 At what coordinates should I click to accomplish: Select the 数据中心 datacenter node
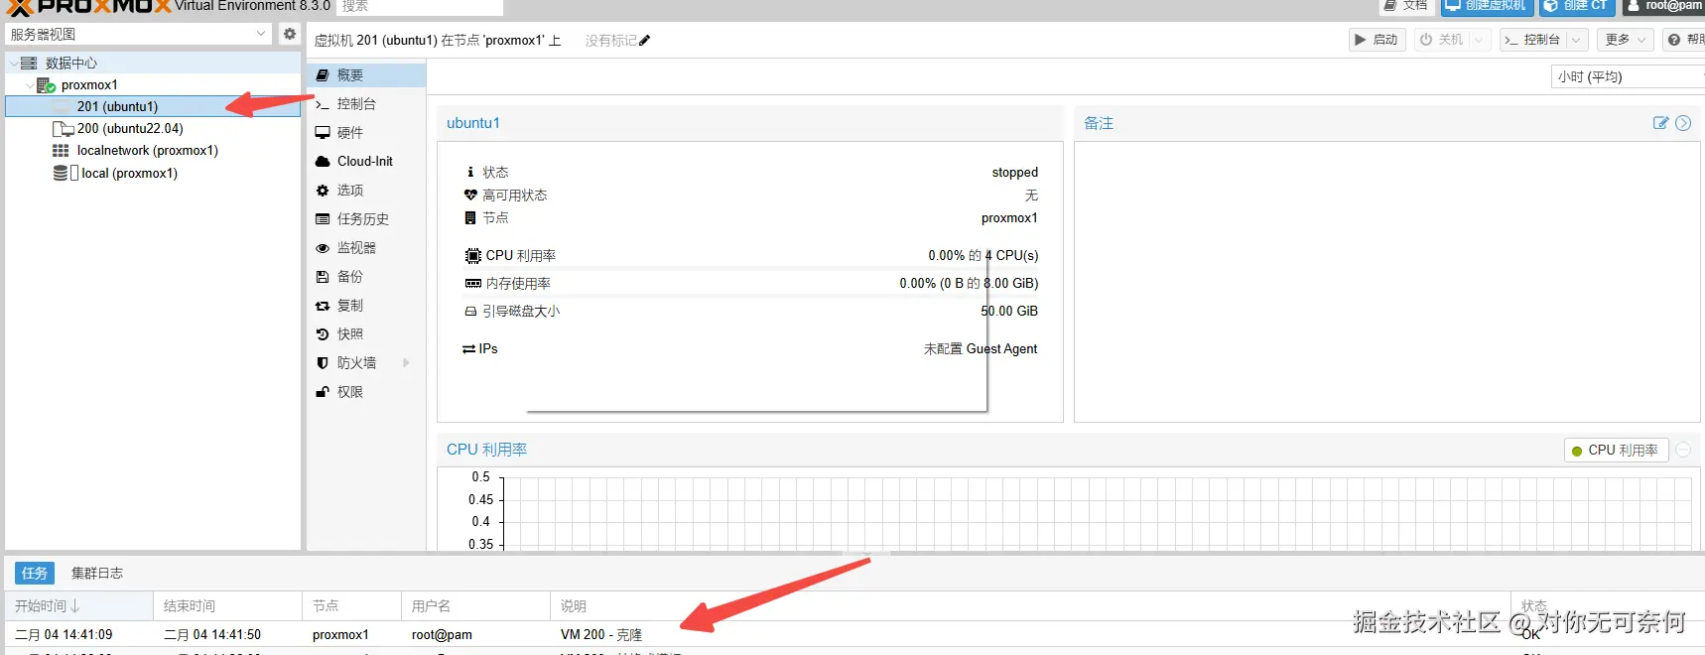(x=71, y=63)
